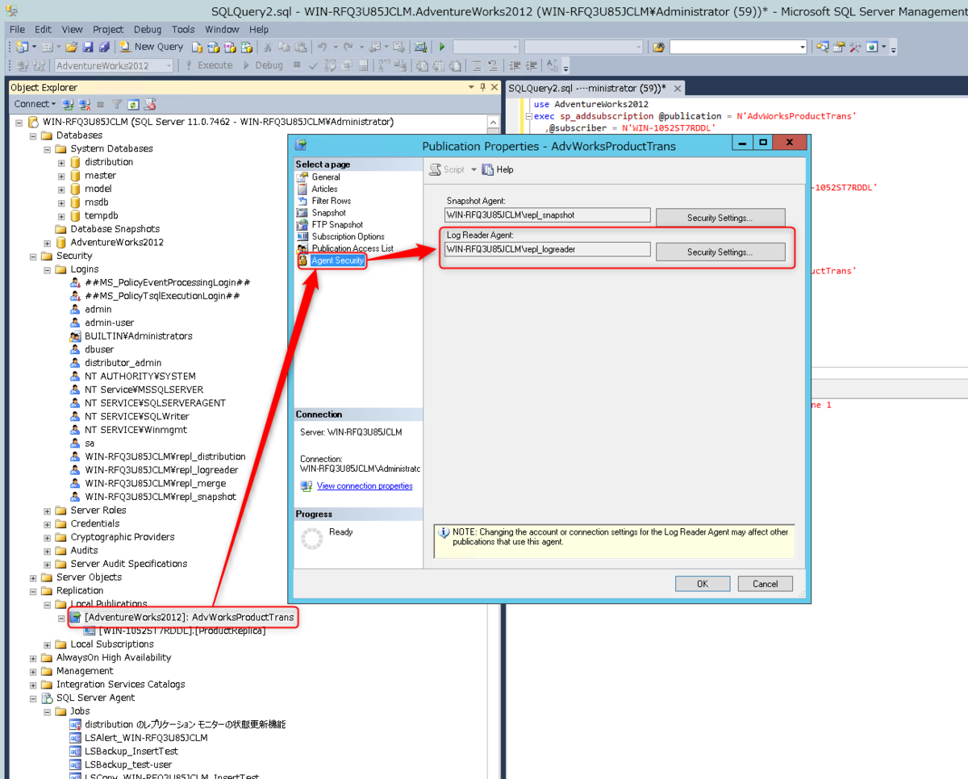Select the BUILTIN\Administrators login
This screenshot has width=968, height=779.
point(138,336)
